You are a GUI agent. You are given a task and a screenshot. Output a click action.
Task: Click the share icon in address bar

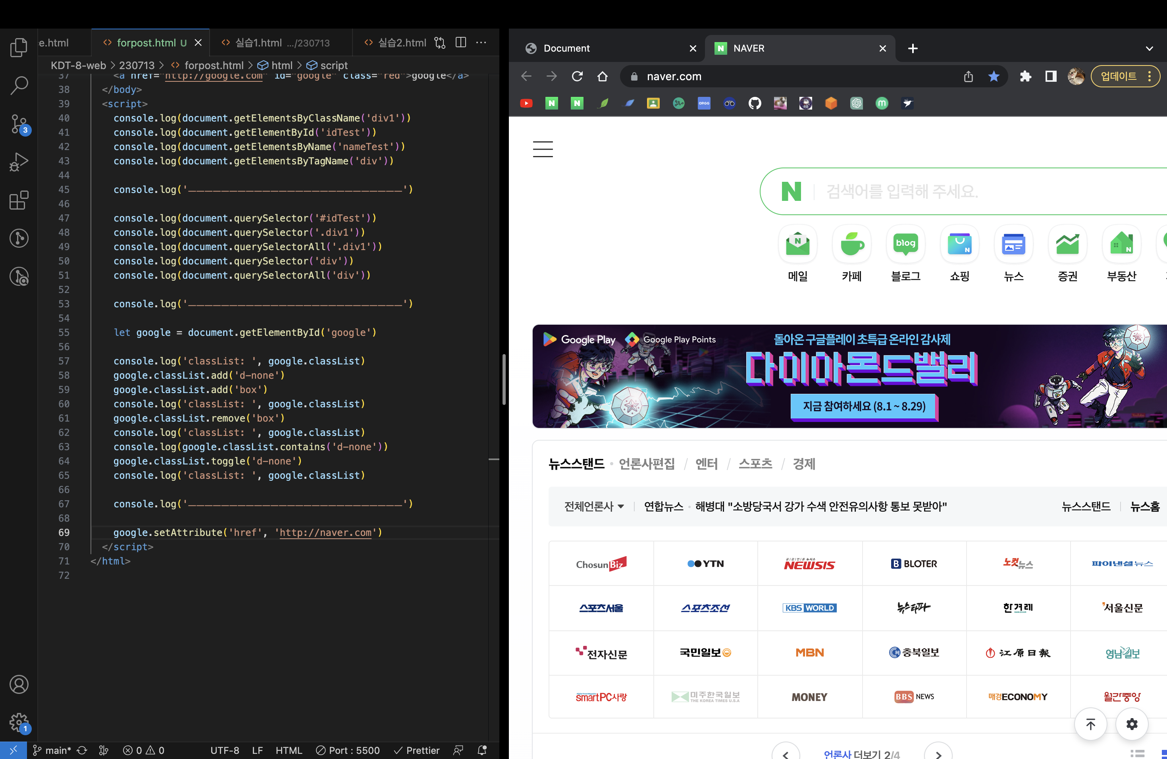click(x=969, y=76)
